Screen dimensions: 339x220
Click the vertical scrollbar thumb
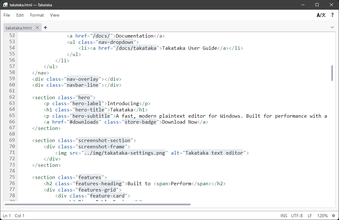332,73
